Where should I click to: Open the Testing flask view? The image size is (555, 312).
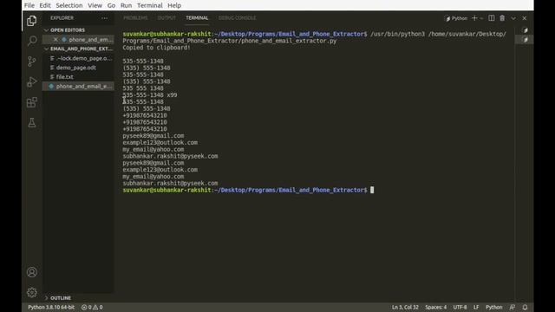pos(32,123)
